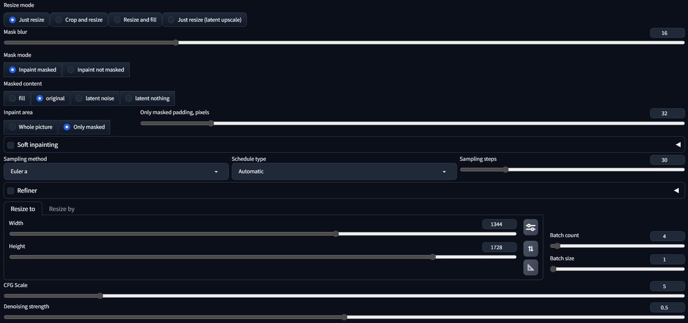
Task: Click the Width slider track
Action: [263, 234]
